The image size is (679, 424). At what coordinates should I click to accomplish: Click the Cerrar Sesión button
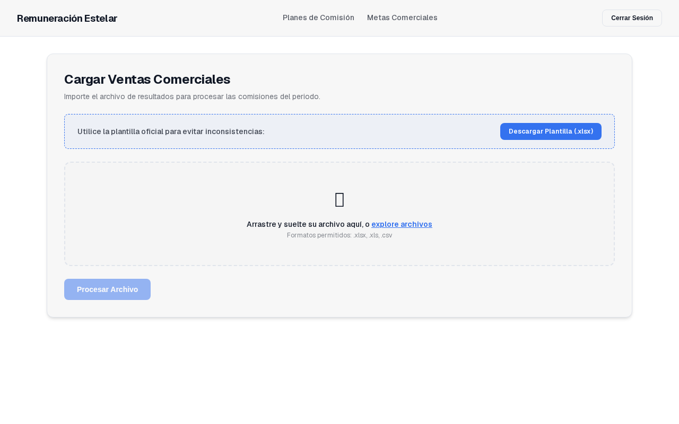click(x=632, y=18)
